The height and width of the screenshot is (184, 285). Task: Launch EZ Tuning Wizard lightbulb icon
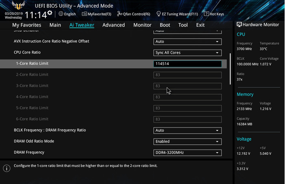coord(159,14)
